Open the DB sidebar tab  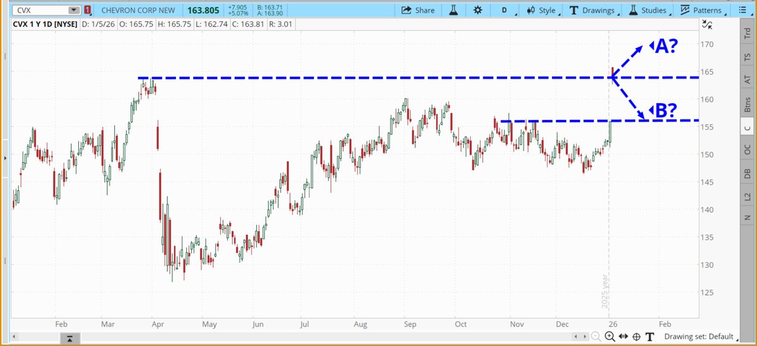click(747, 174)
